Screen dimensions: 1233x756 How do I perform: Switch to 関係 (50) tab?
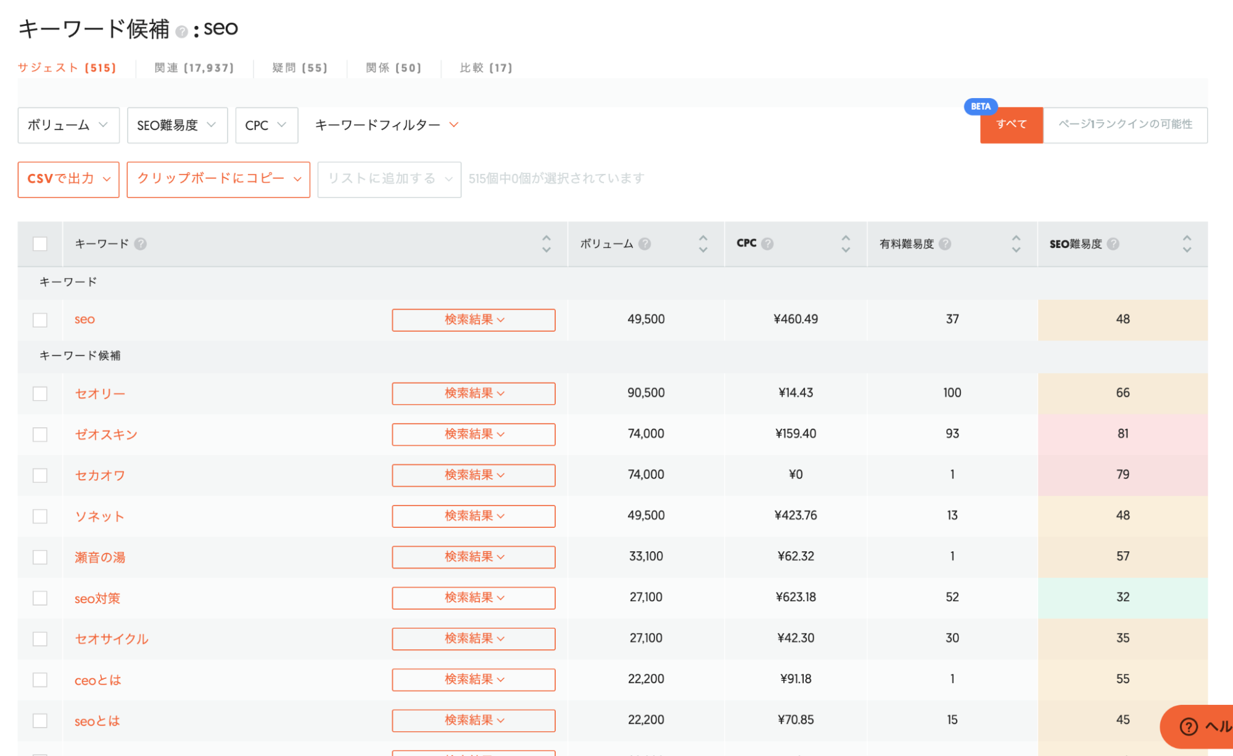click(x=394, y=68)
